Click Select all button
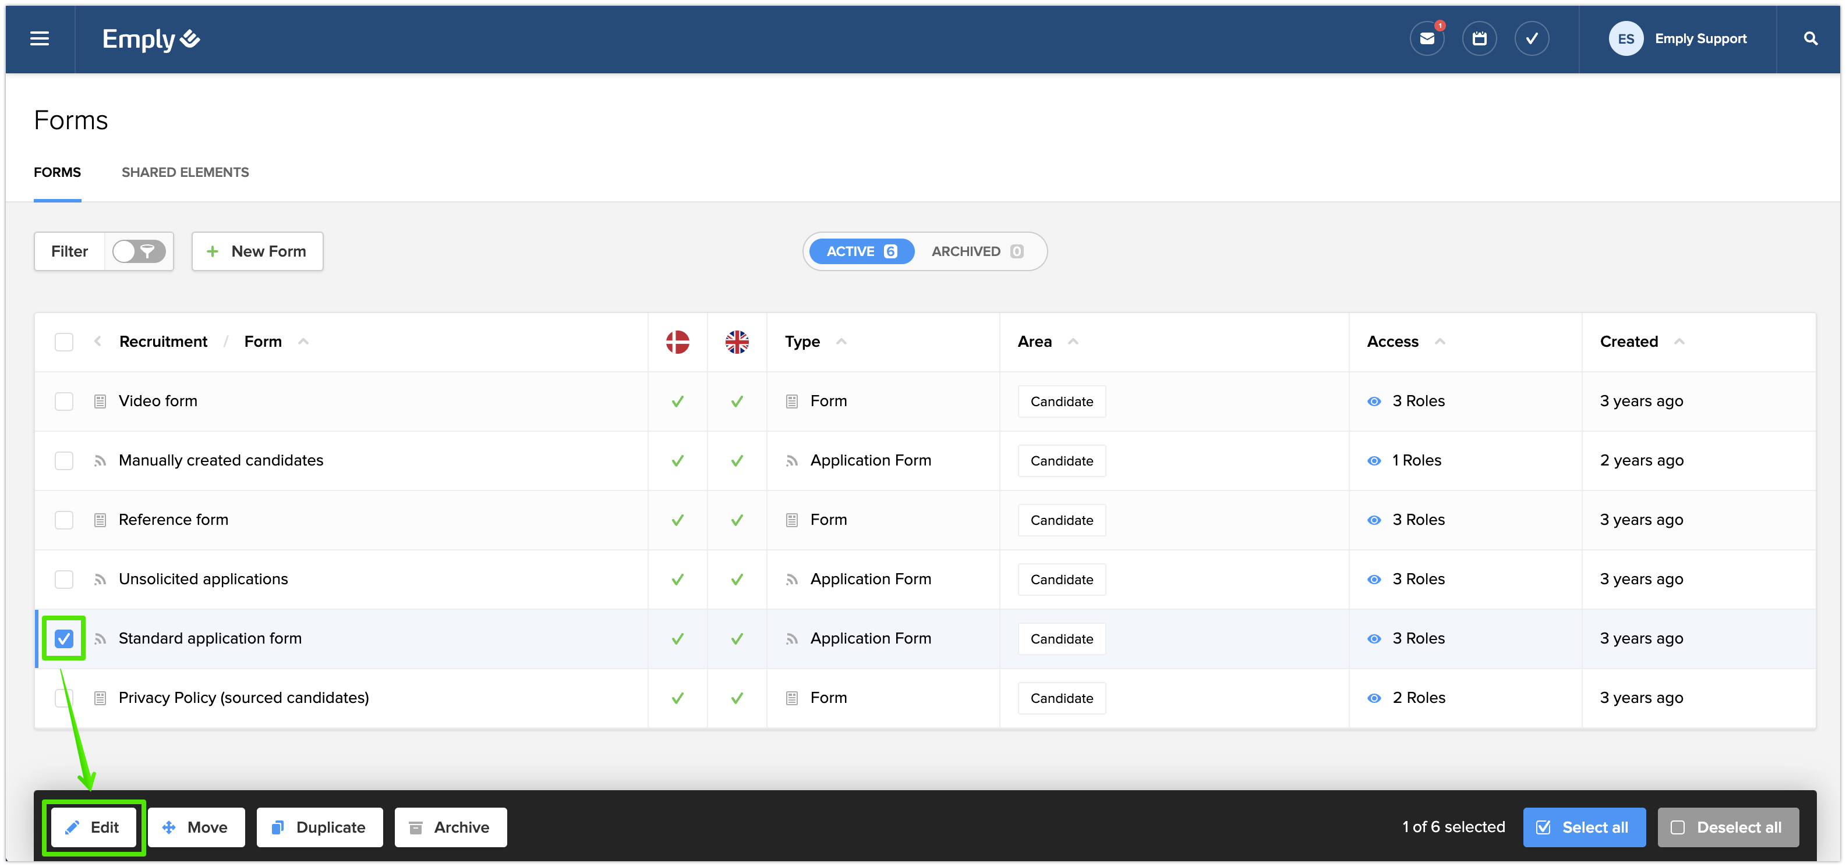This screenshot has height=867, width=1846. (1585, 827)
